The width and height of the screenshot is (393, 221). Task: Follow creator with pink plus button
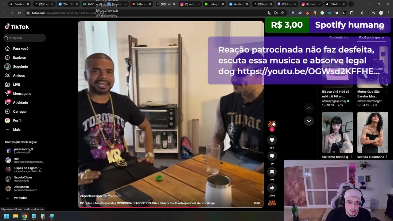(272, 129)
